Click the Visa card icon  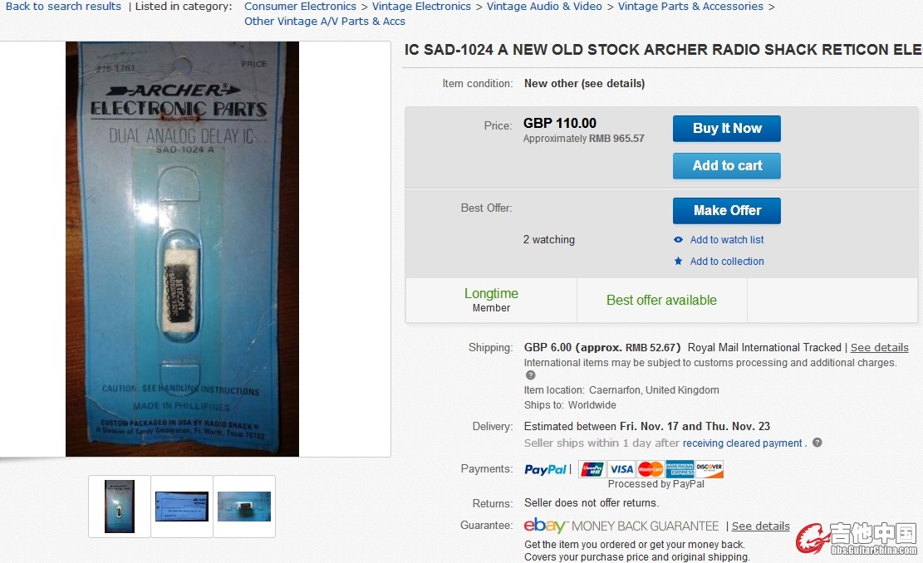(x=621, y=469)
